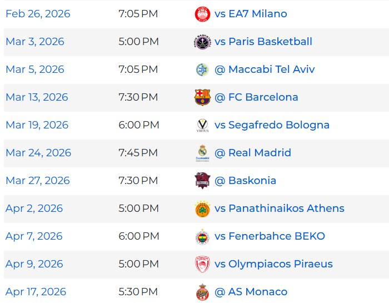The image size is (389, 303).
Task: Click the Paris Basketball team logo
Action: (202, 42)
